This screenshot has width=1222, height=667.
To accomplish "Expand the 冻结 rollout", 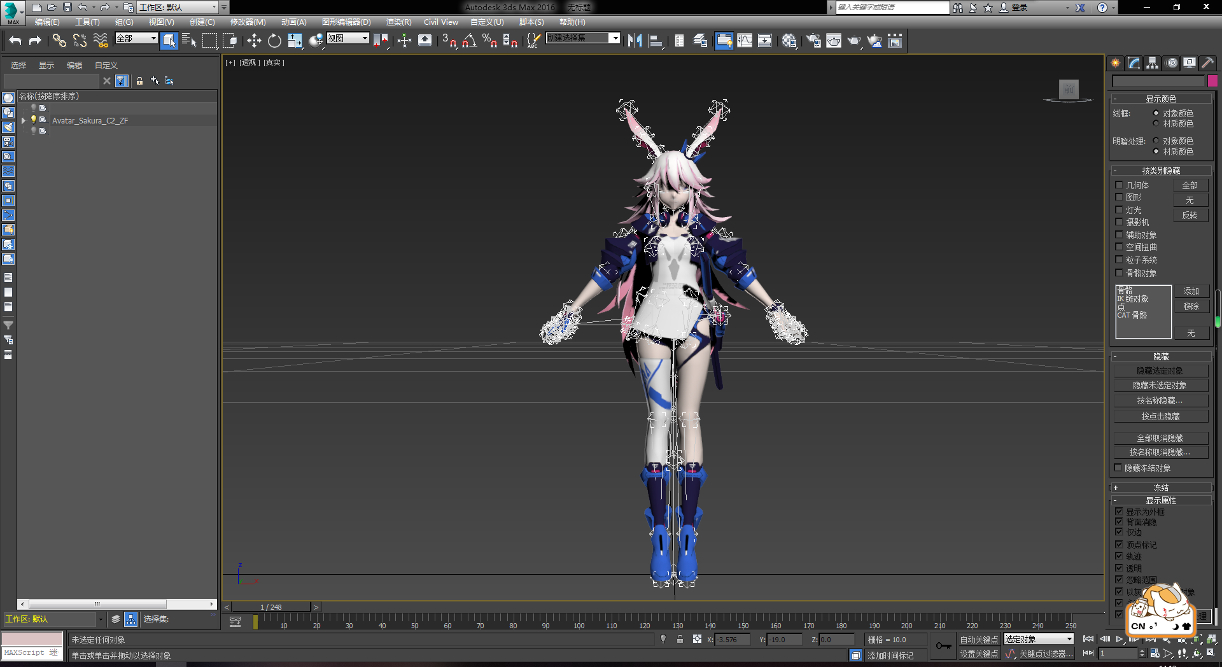I will coord(1161,488).
